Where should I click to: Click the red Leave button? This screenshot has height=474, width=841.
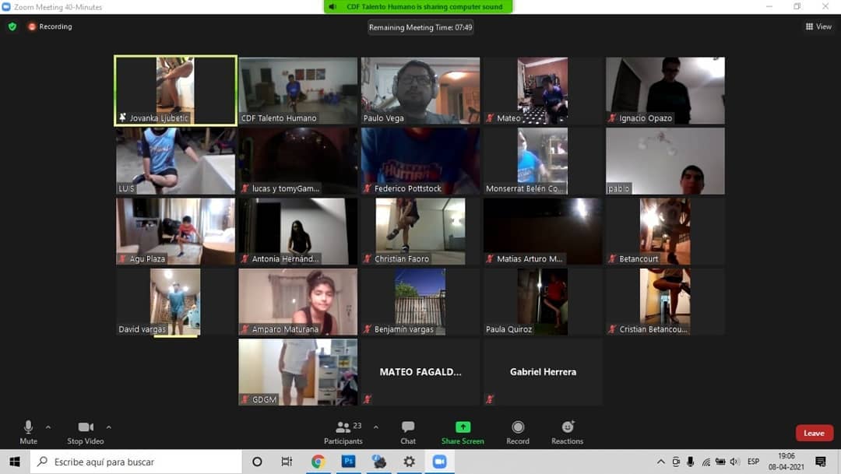pos(815,433)
